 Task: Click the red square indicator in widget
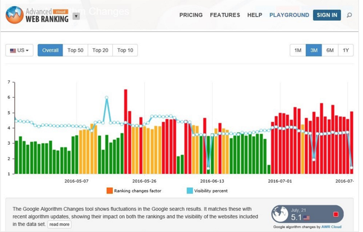[x=336, y=215]
